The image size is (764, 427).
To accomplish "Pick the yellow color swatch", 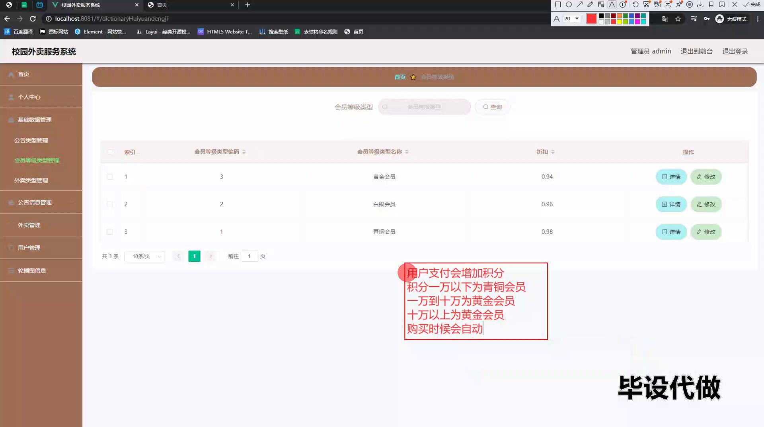I will pyautogui.click(x=620, y=22).
